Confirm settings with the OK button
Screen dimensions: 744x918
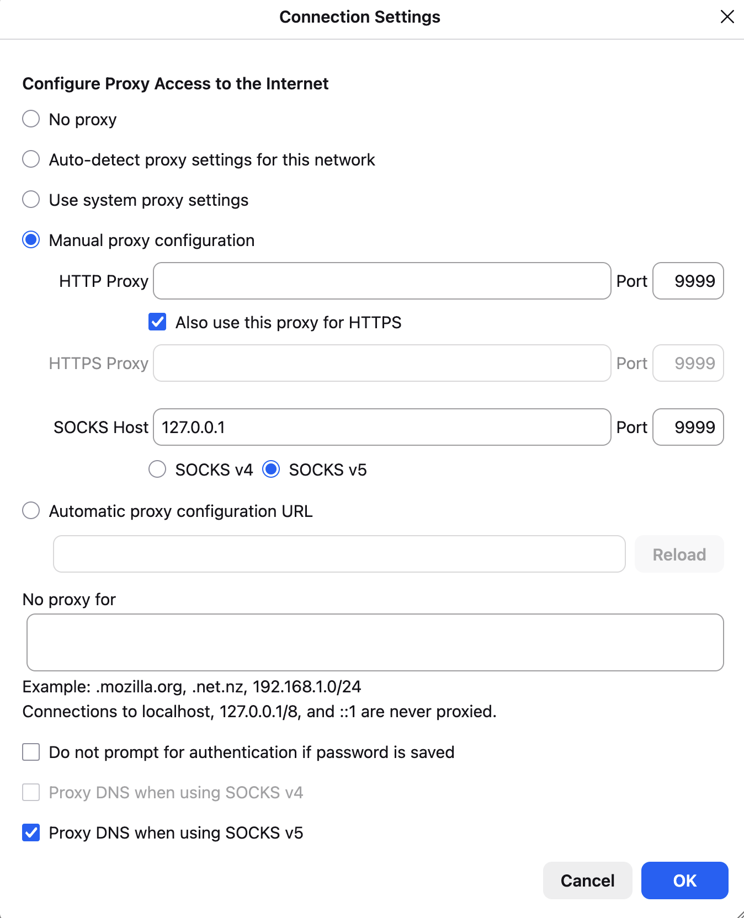(x=684, y=880)
